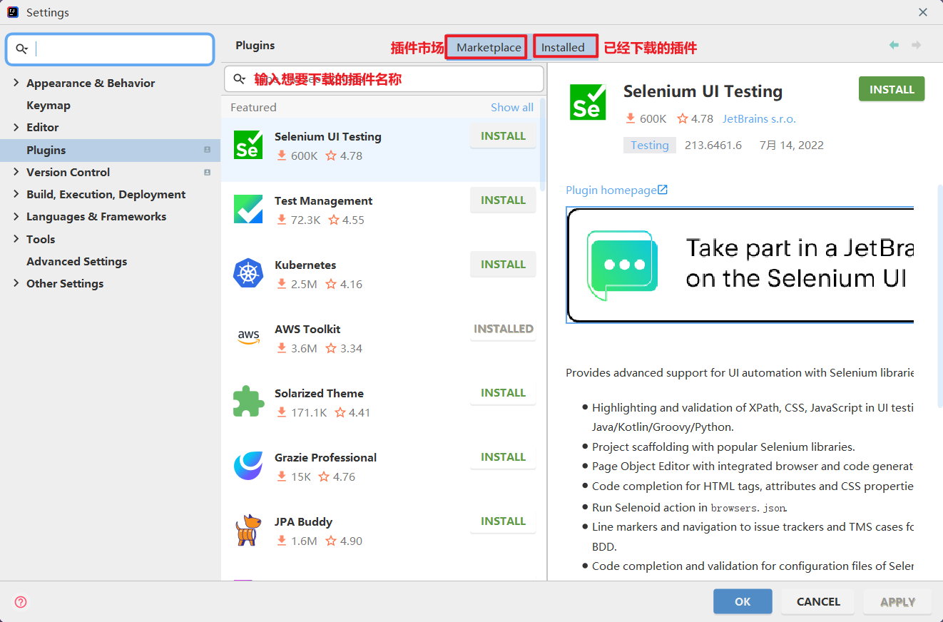Open the Plugin homepage link
Screen dimensions: 943x622
[x=611, y=190]
